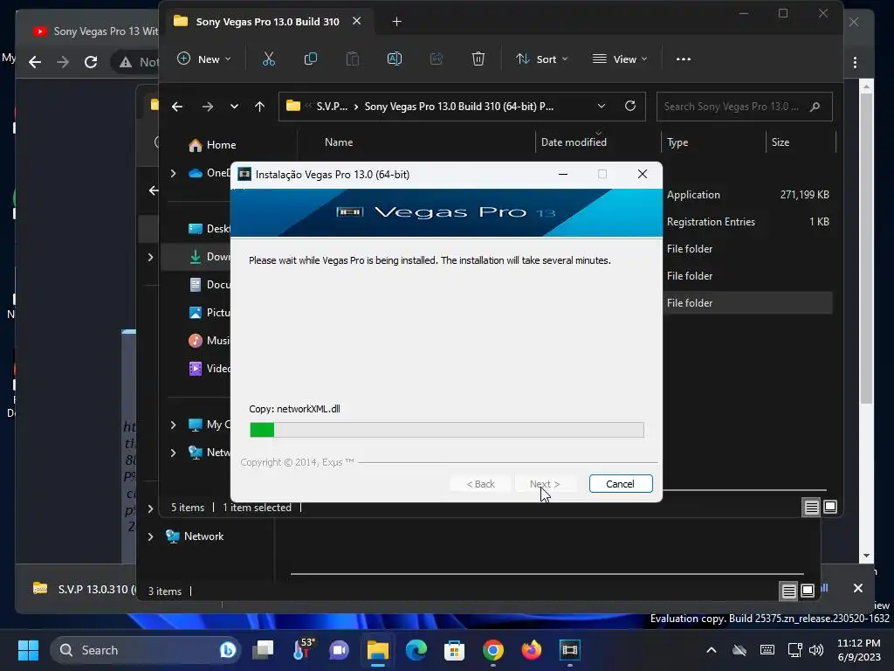
Task: Click the Copy icon in File Explorer toolbar
Action: tap(311, 59)
